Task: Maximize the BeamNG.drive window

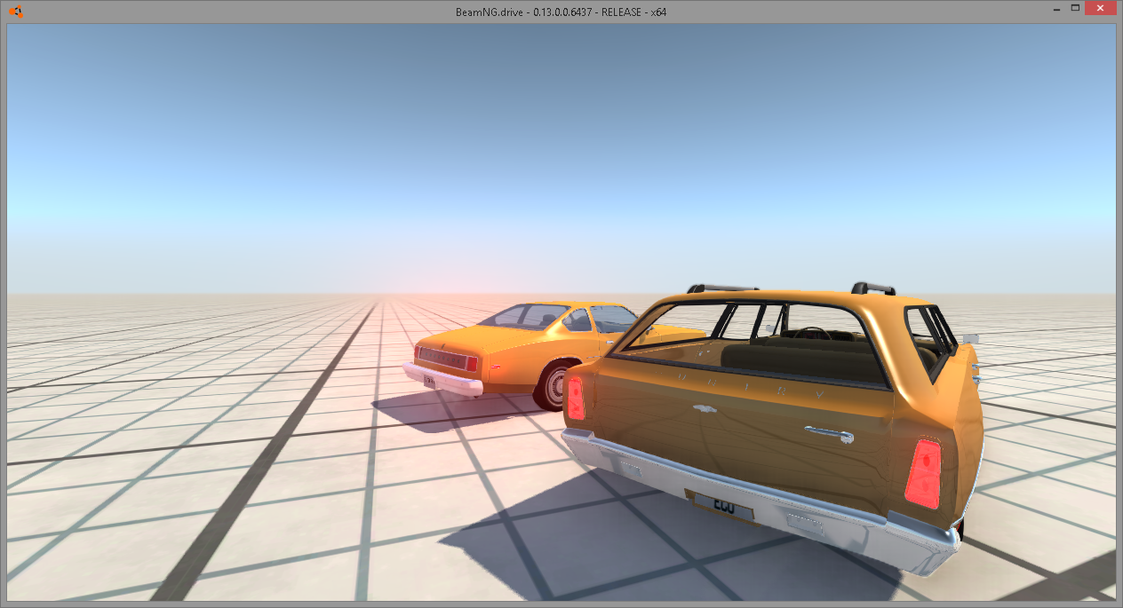Action: tap(1075, 9)
